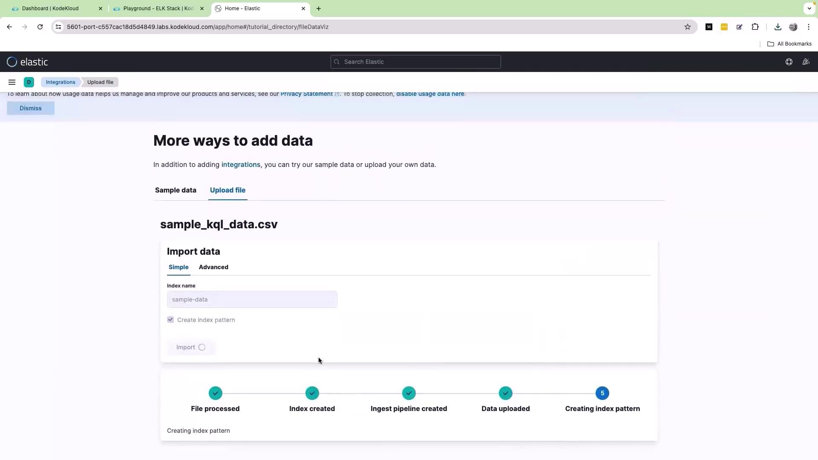Dismiss the usage data notice

(x=31, y=108)
